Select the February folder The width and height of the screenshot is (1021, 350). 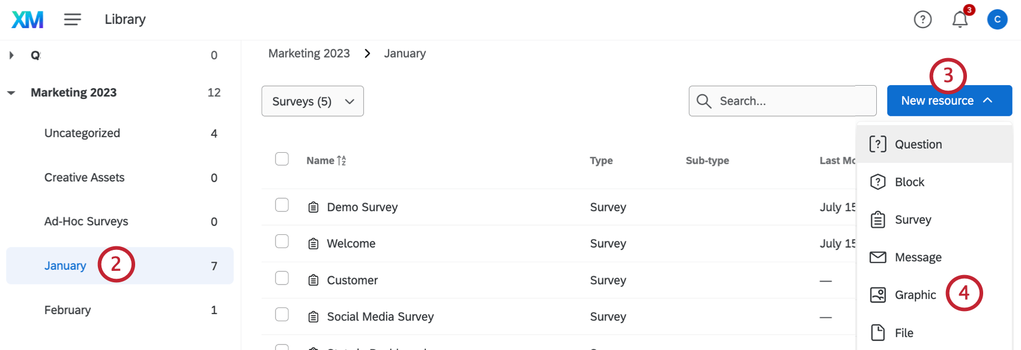tap(67, 310)
